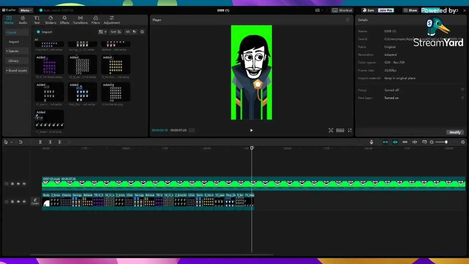Undo the last action
Image resolution: width=469 pixels, height=264 pixels.
(x=21, y=142)
